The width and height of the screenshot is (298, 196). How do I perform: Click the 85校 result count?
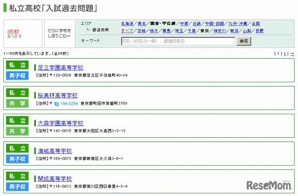coord(14,32)
